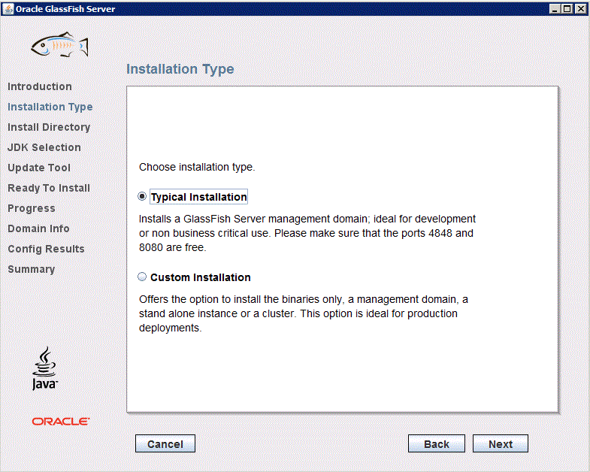
Task: Go to the JDK Selection step
Action: point(44,147)
